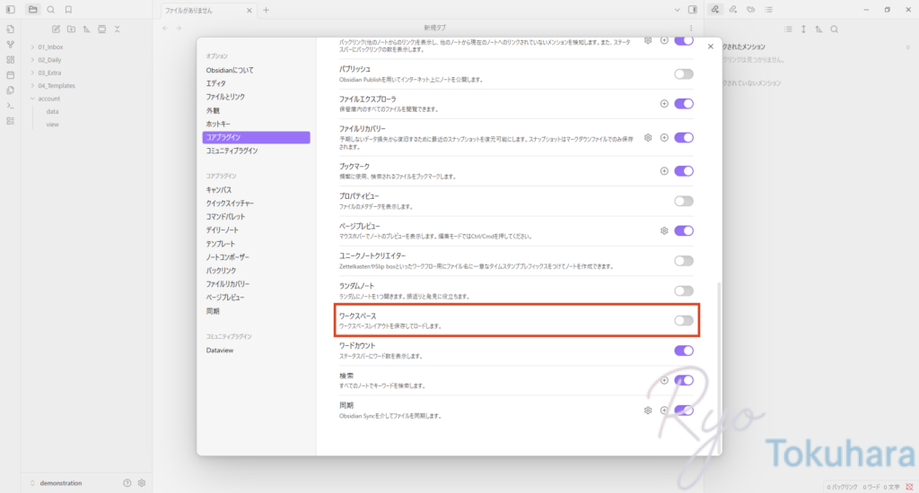This screenshot has width=919, height=493.
Task: Turn off the ワードカウント toggle
Action: (683, 350)
